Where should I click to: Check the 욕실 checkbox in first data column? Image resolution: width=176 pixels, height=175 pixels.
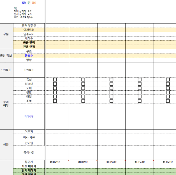55,80
